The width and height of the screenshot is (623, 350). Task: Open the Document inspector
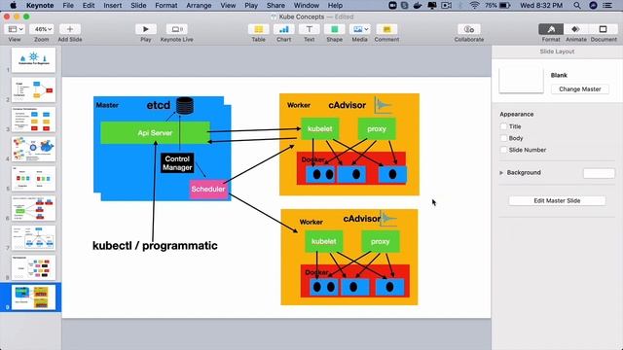pos(603,29)
